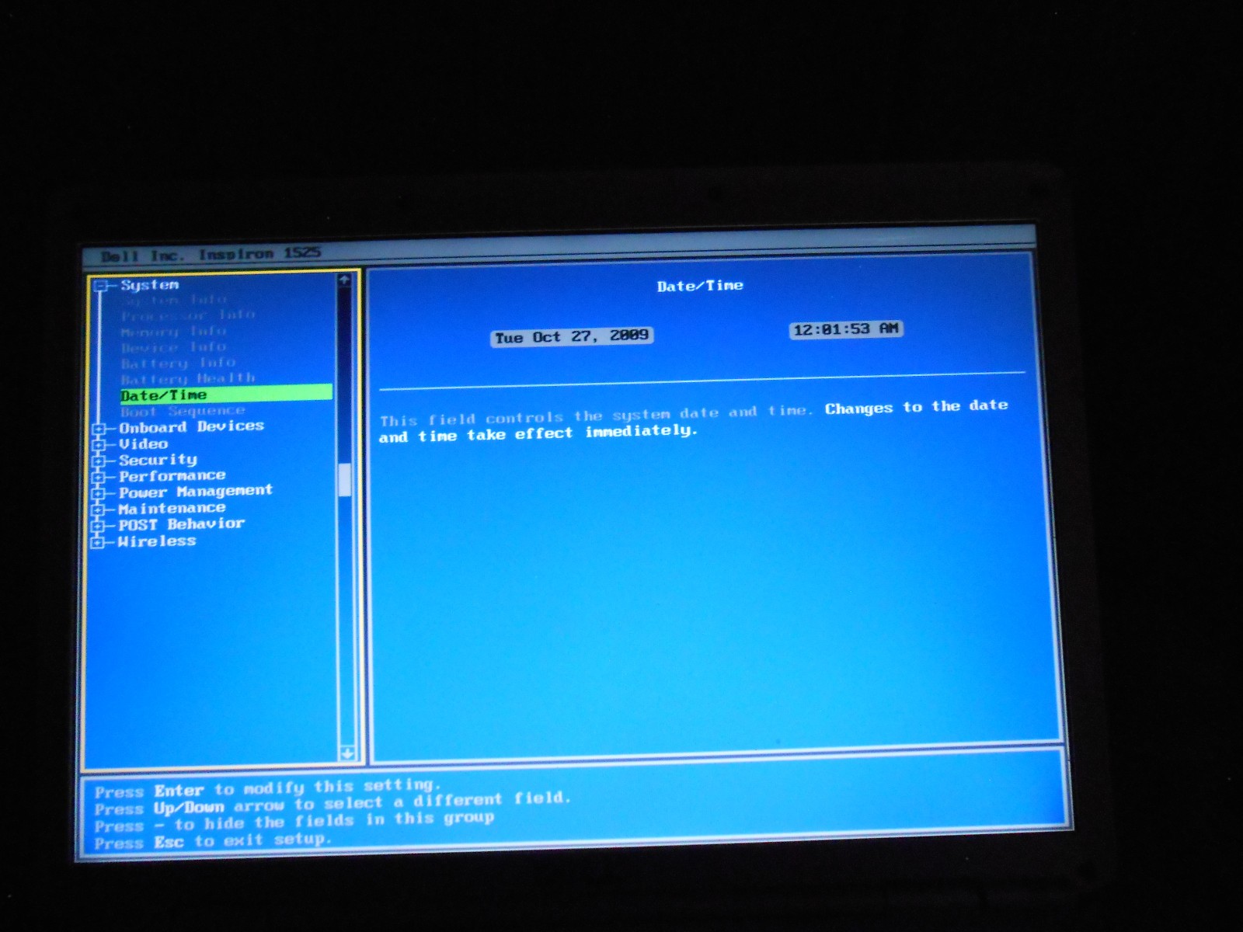Select Performance label in tree
The image size is (1243, 932).
[x=172, y=475]
